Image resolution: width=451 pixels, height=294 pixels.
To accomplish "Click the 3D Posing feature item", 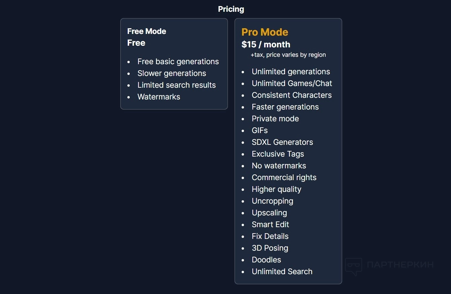I will click(270, 248).
